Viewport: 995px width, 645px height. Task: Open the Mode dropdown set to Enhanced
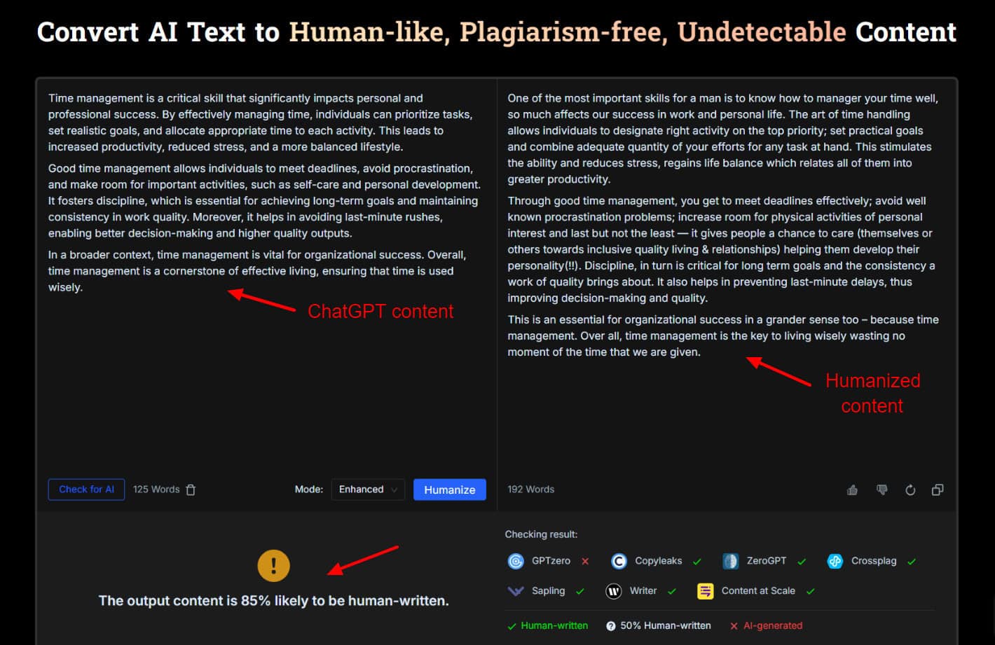(368, 490)
